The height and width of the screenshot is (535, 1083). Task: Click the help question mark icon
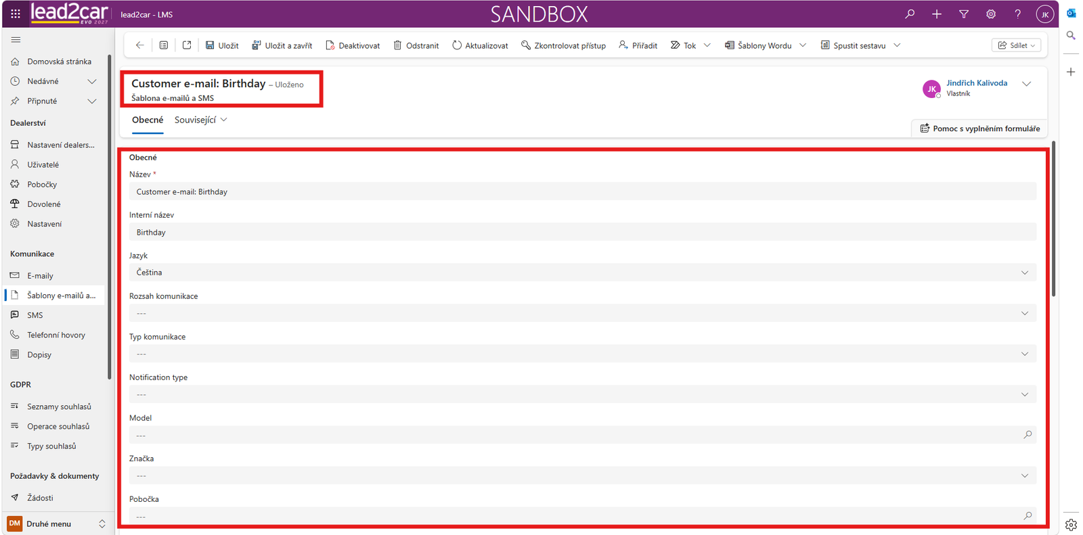(1017, 14)
